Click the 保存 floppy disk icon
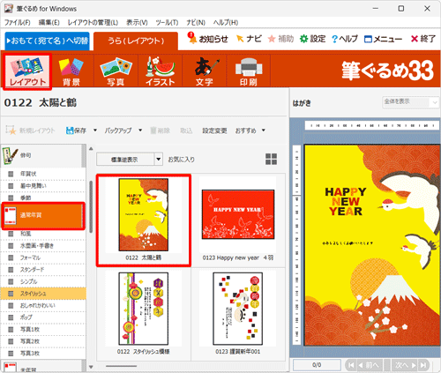Screen dimensions: 441x373 coord(70,131)
